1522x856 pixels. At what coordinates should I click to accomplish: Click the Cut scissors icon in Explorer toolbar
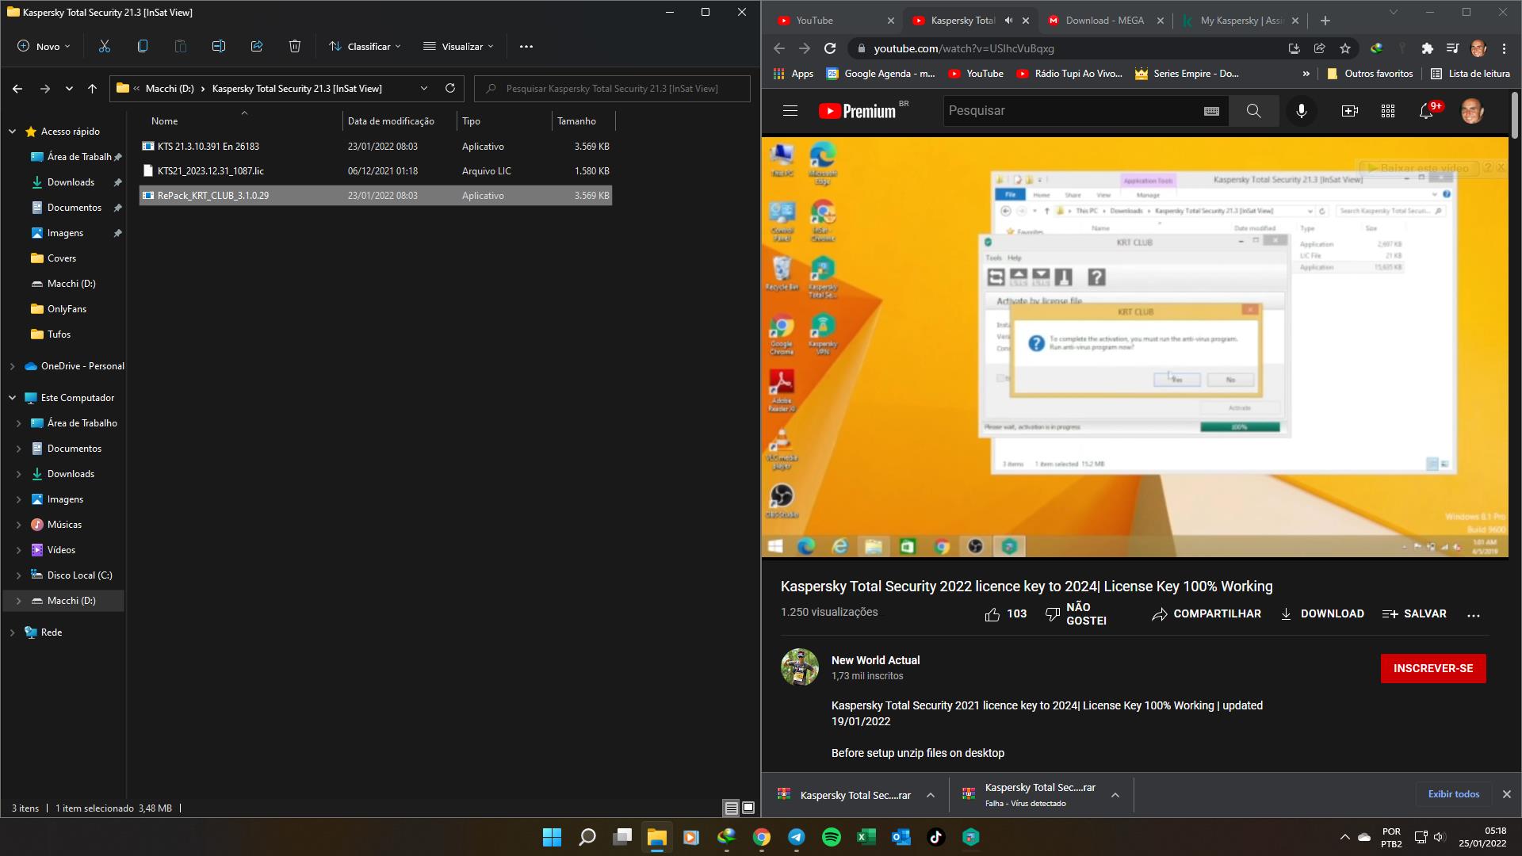coord(104,46)
